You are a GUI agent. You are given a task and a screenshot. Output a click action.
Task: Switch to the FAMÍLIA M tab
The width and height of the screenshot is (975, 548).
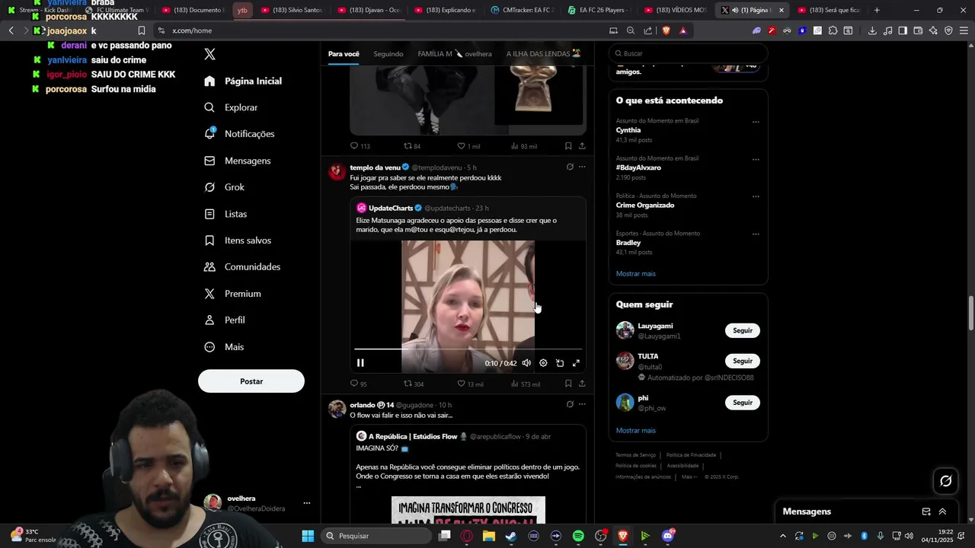tap(455, 54)
